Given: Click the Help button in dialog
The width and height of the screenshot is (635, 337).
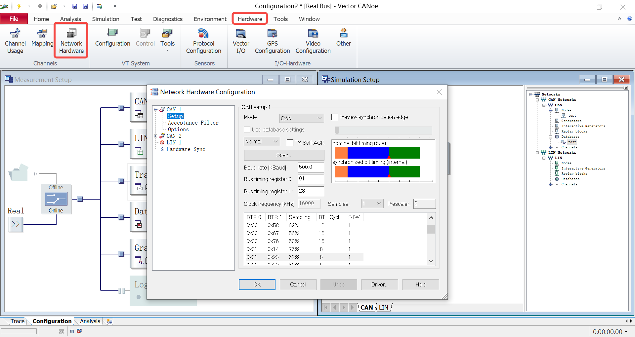Looking at the screenshot, I should (x=421, y=284).
